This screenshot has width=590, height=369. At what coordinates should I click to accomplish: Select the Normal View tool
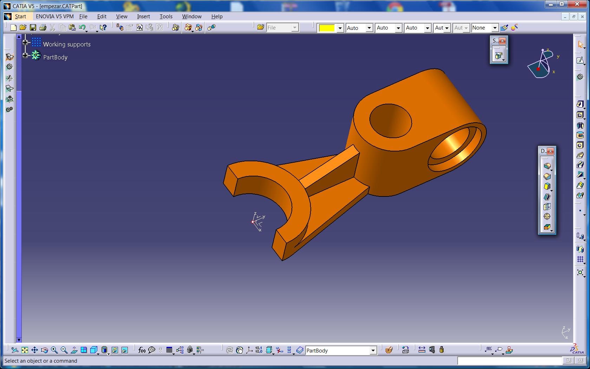tap(74, 350)
